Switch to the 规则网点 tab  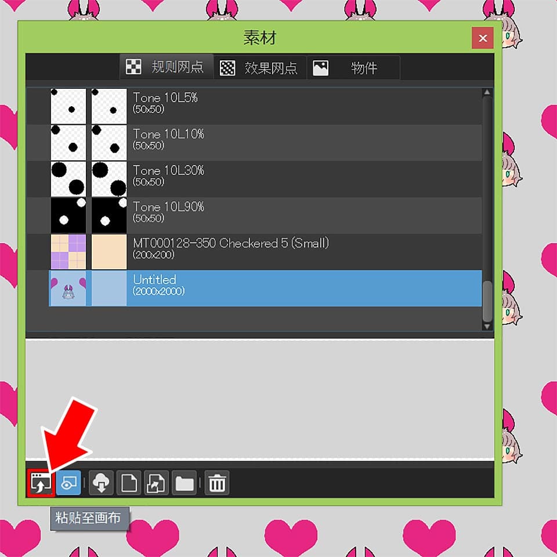point(167,67)
